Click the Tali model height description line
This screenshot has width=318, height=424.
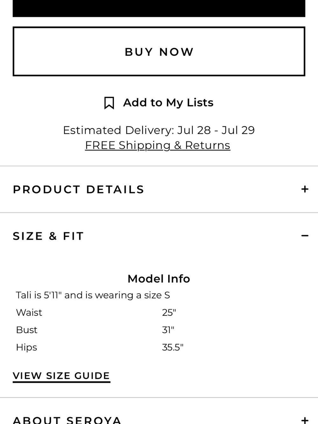coord(93,295)
